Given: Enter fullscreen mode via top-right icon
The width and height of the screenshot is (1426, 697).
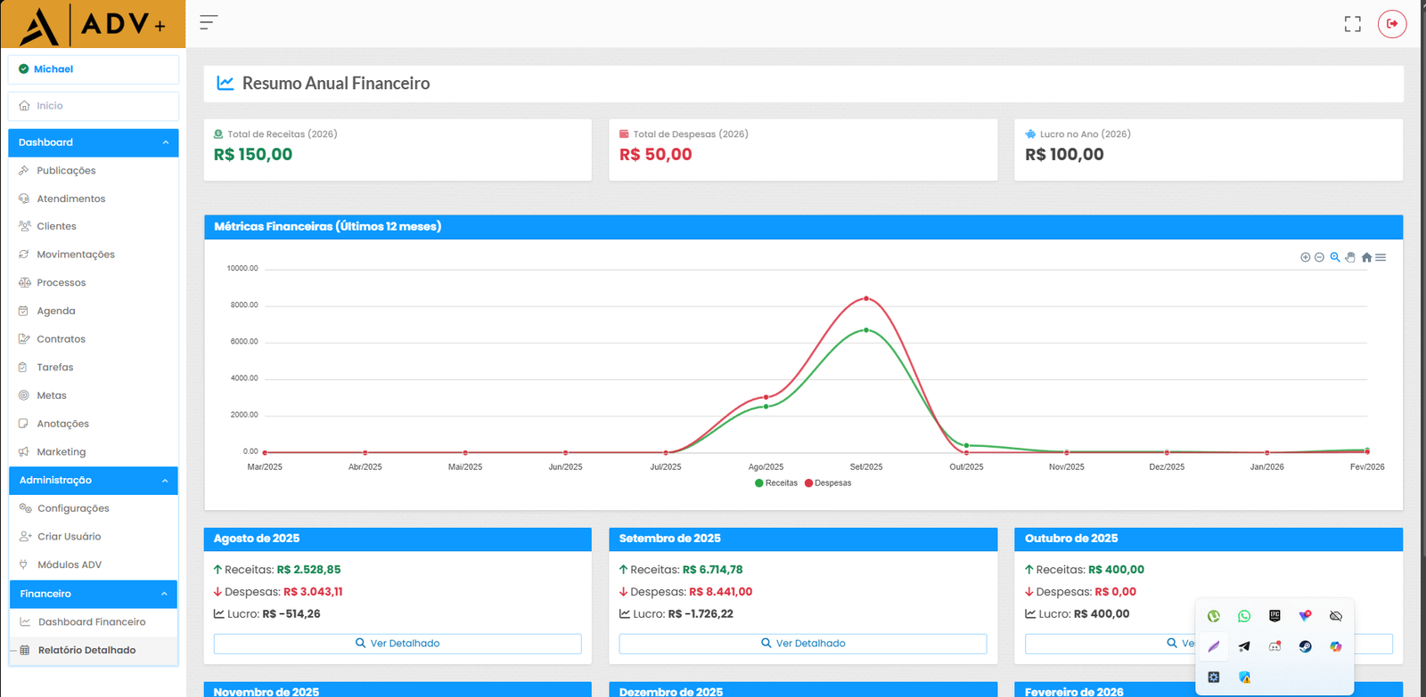Looking at the screenshot, I should click(x=1352, y=24).
